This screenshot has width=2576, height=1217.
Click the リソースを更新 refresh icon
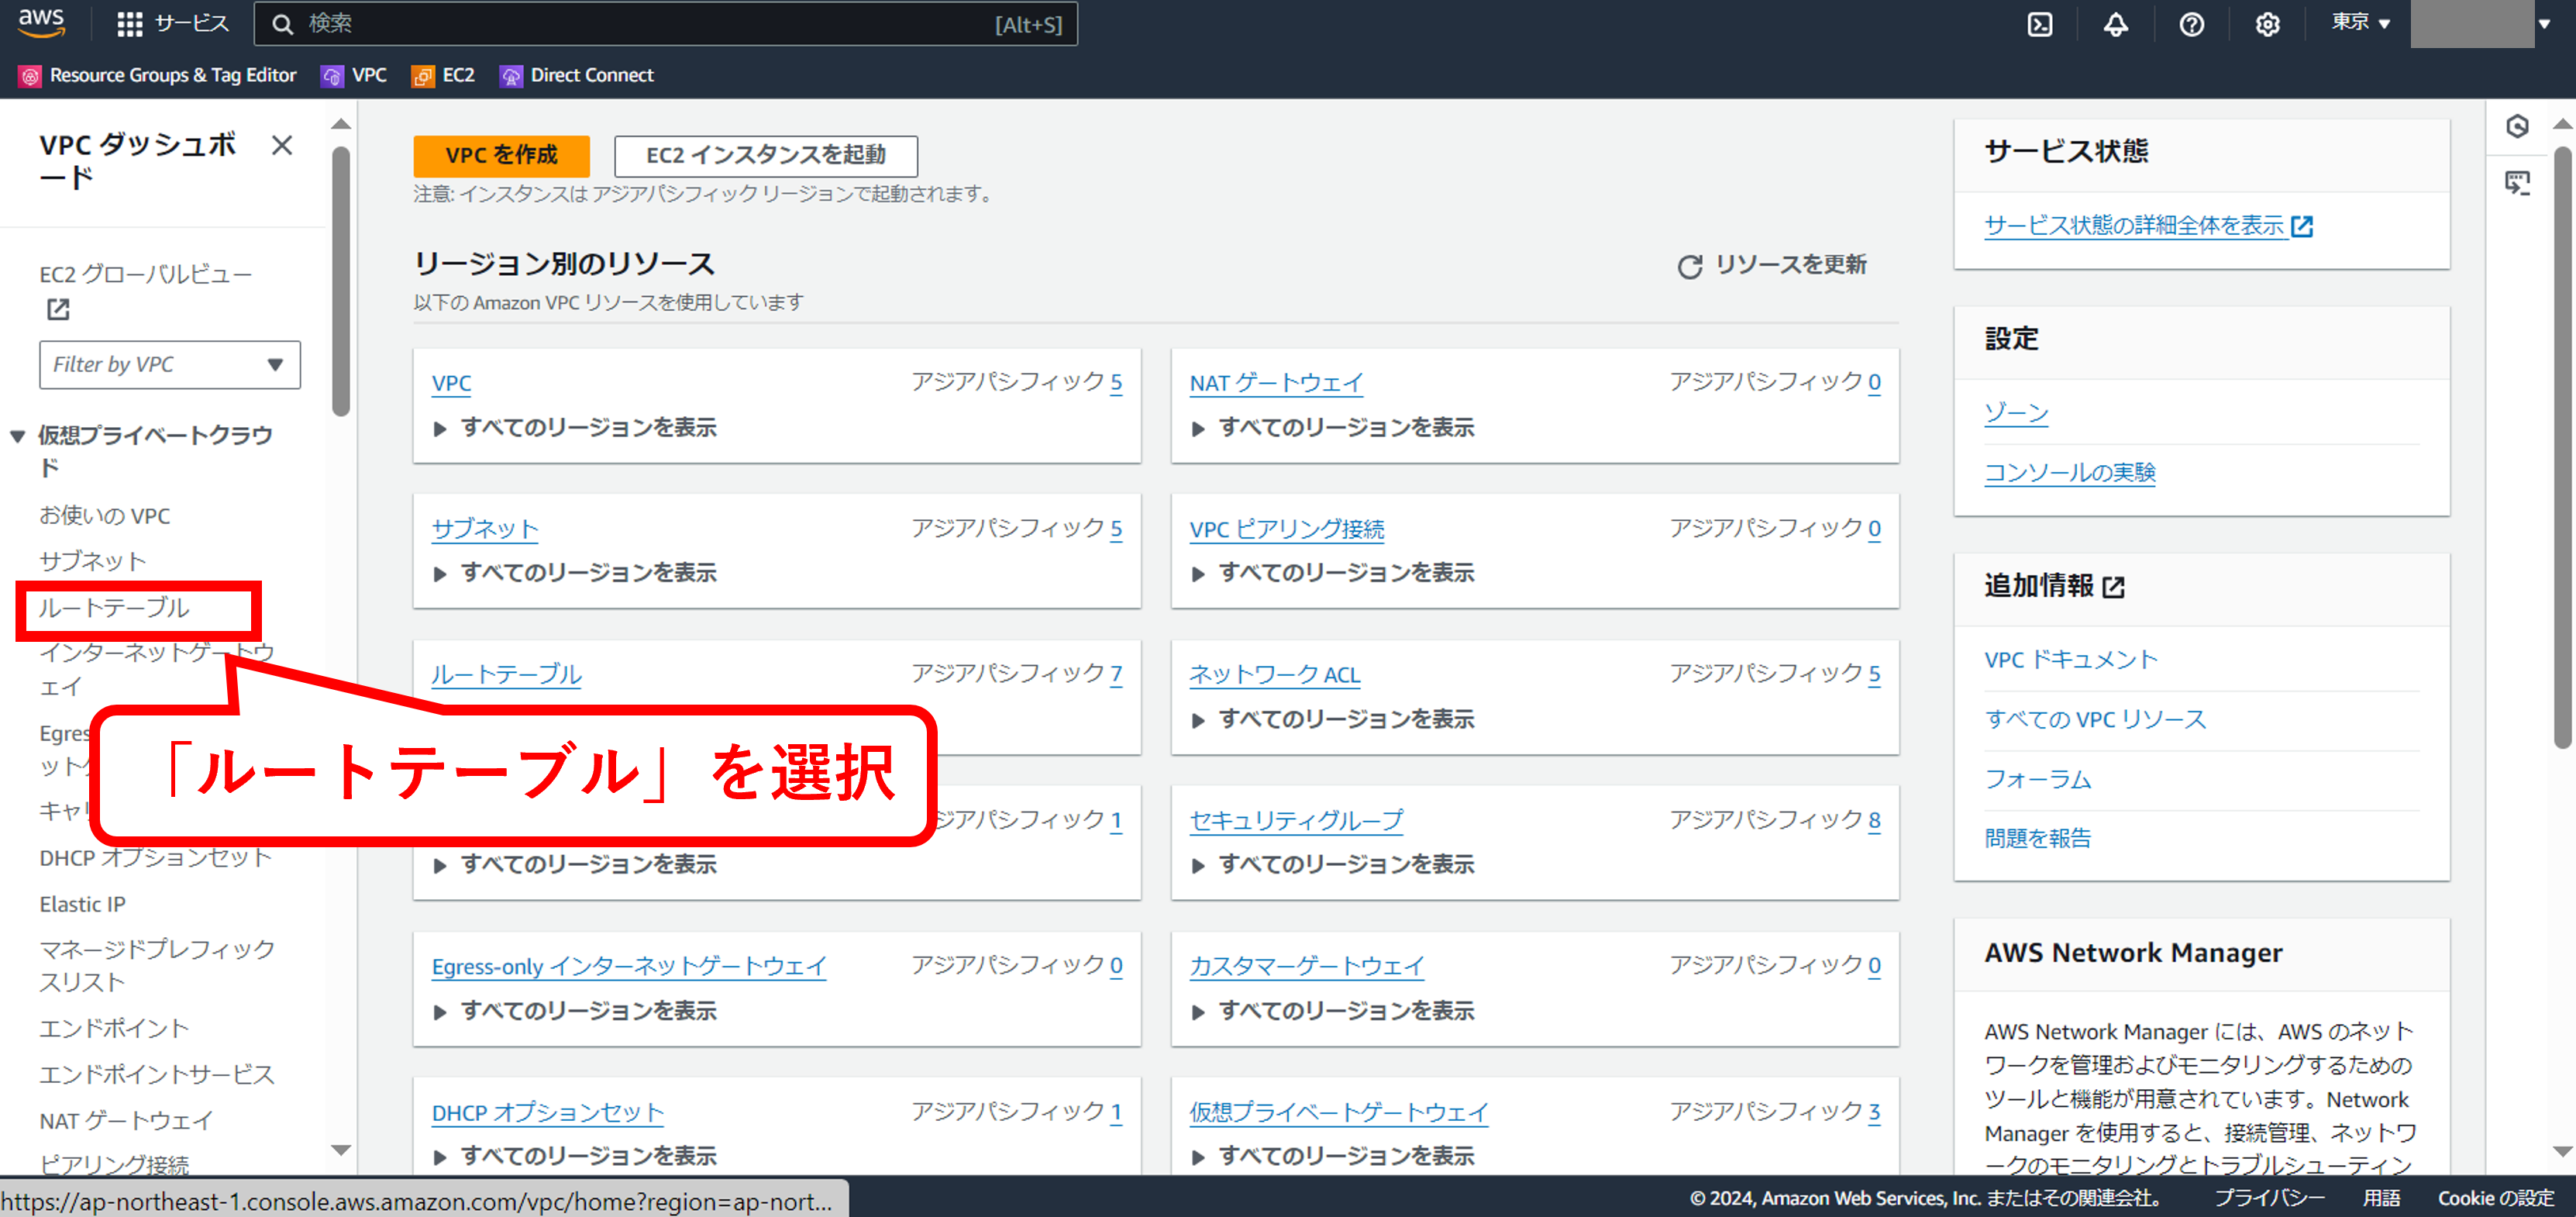point(1689,266)
